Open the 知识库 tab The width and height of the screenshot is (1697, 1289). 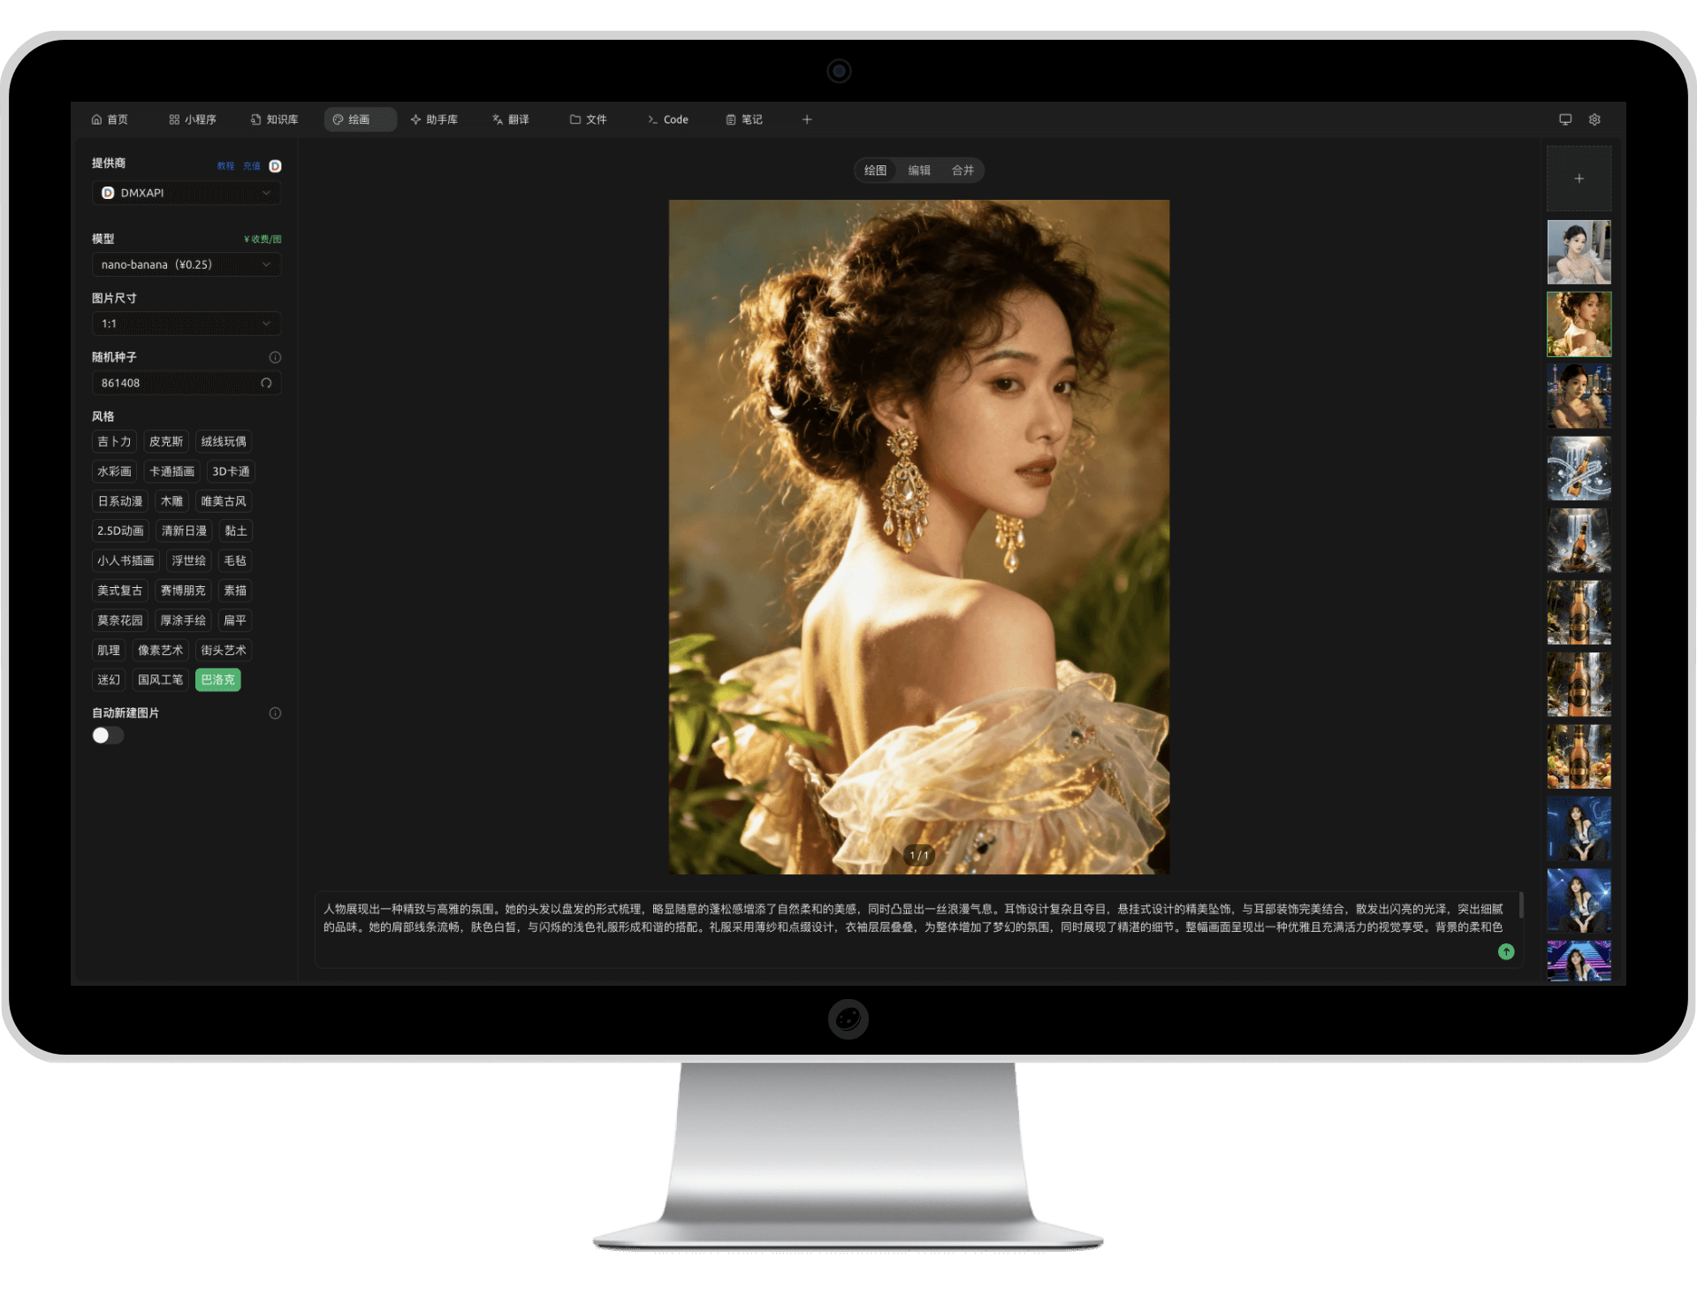pos(274,119)
